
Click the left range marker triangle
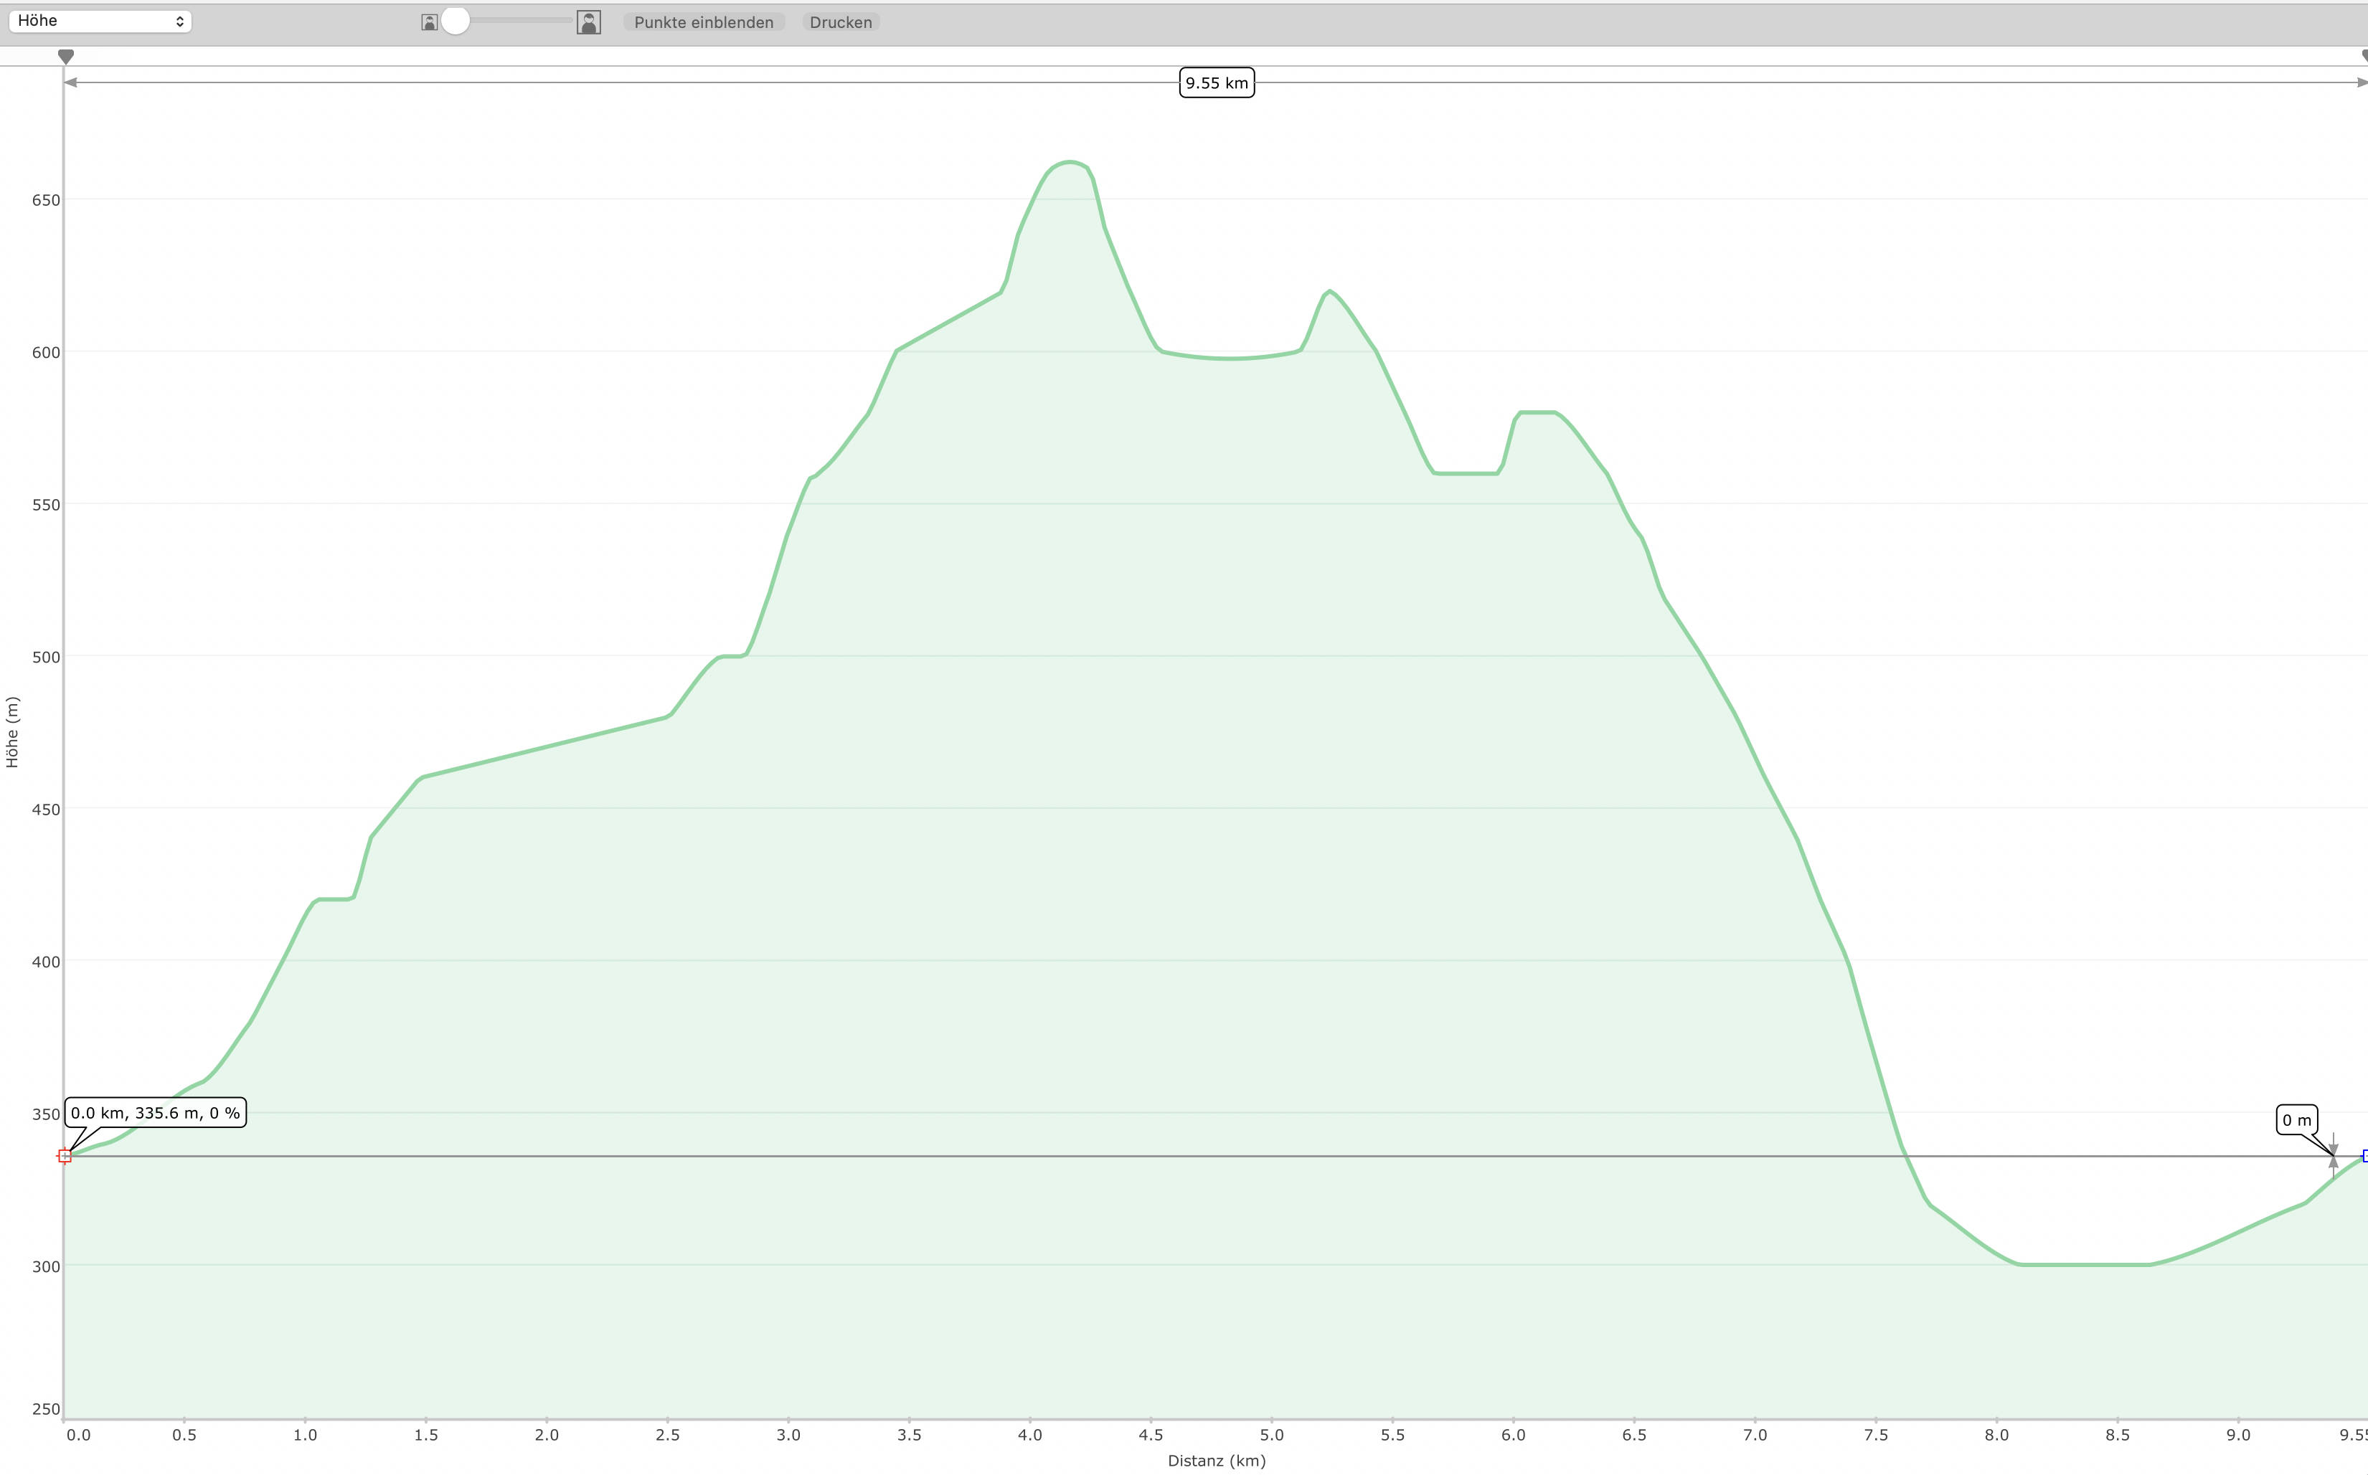[x=65, y=57]
